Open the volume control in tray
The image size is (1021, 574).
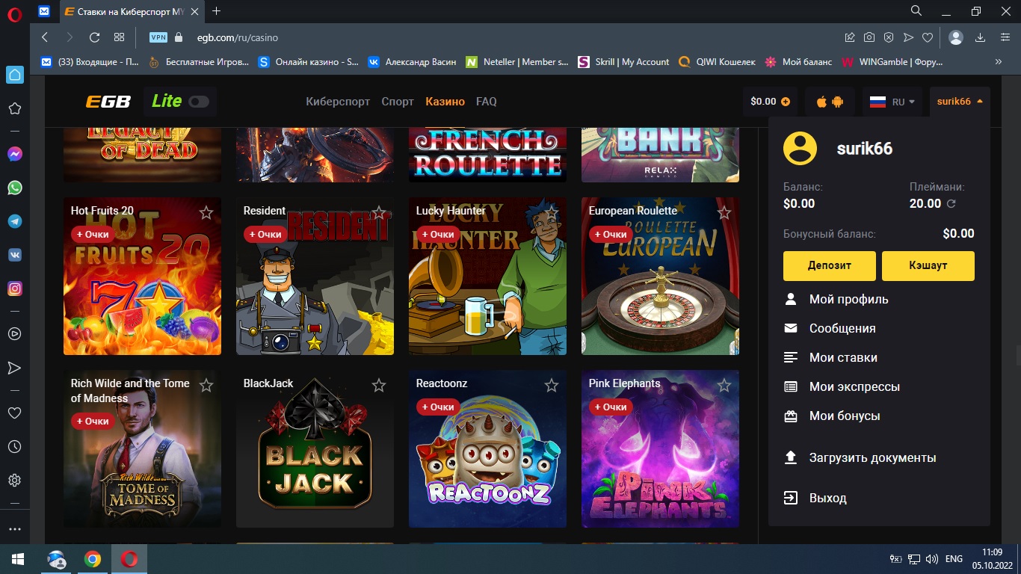click(931, 559)
